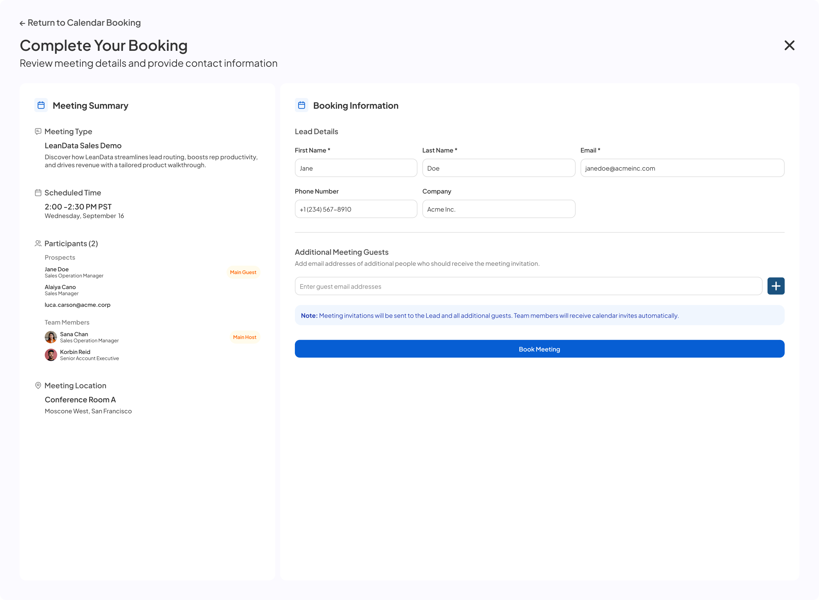Click the Scheduled Time calendar icon
The width and height of the screenshot is (819, 600).
tap(38, 193)
